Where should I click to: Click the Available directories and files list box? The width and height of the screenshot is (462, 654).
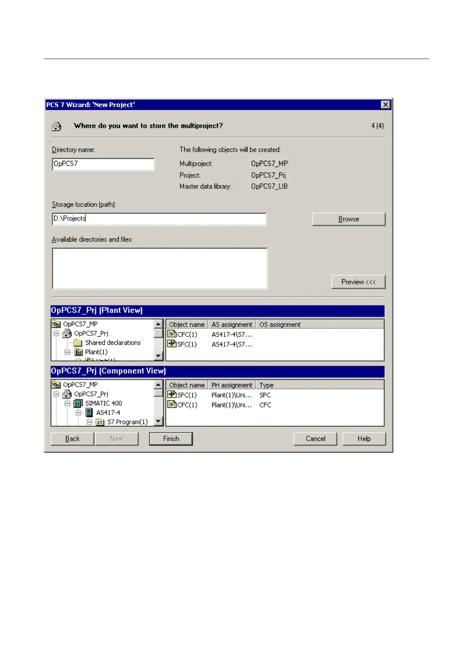tap(159, 268)
